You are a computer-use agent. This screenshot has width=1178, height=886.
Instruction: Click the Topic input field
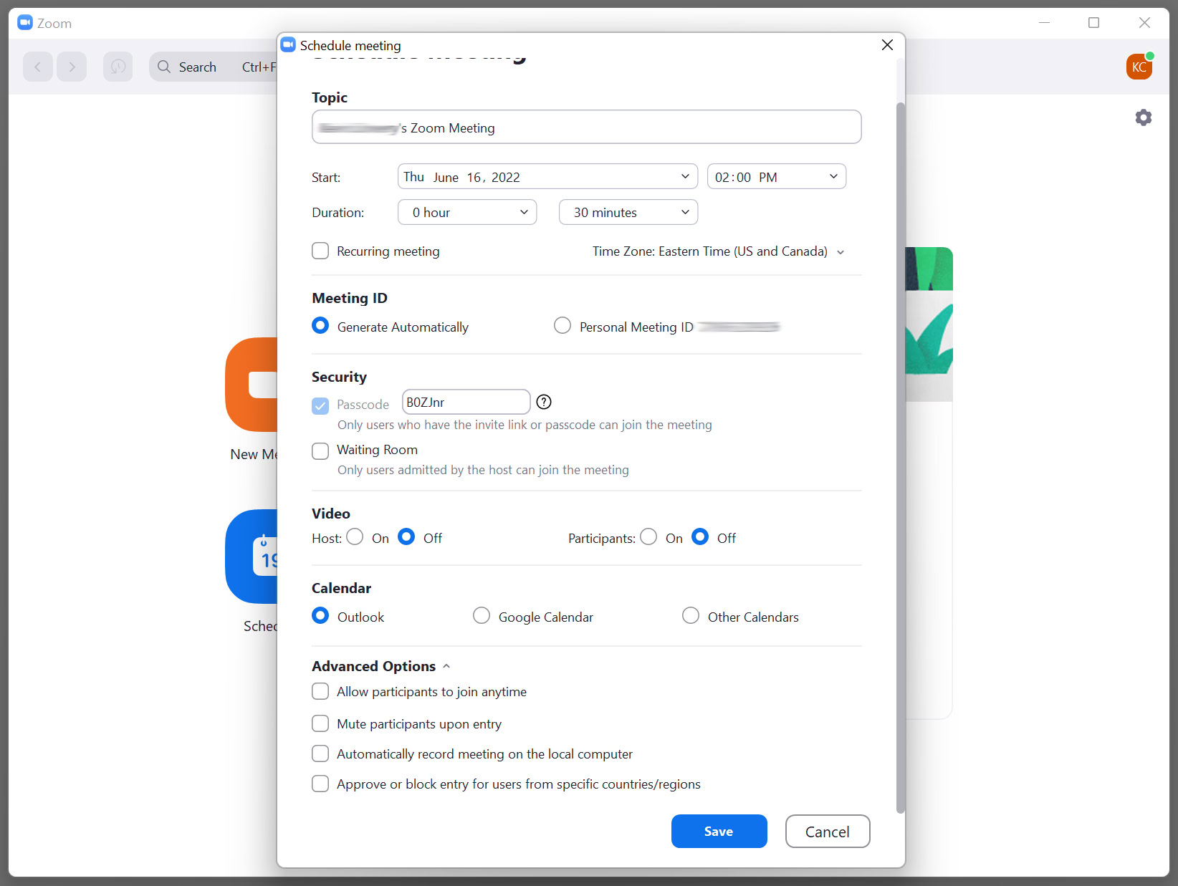(587, 127)
